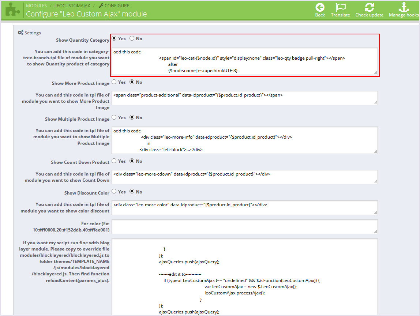Select Yes for Show More Product Image
The image size is (420, 316).
[x=114, y=82]
